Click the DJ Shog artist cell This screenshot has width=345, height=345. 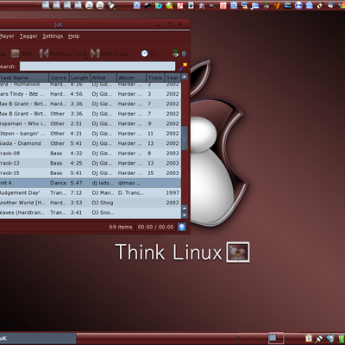tap(103, 203)
